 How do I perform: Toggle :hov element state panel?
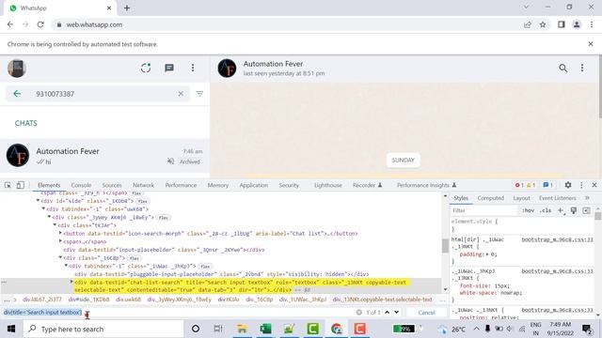[x=528, y=210]
